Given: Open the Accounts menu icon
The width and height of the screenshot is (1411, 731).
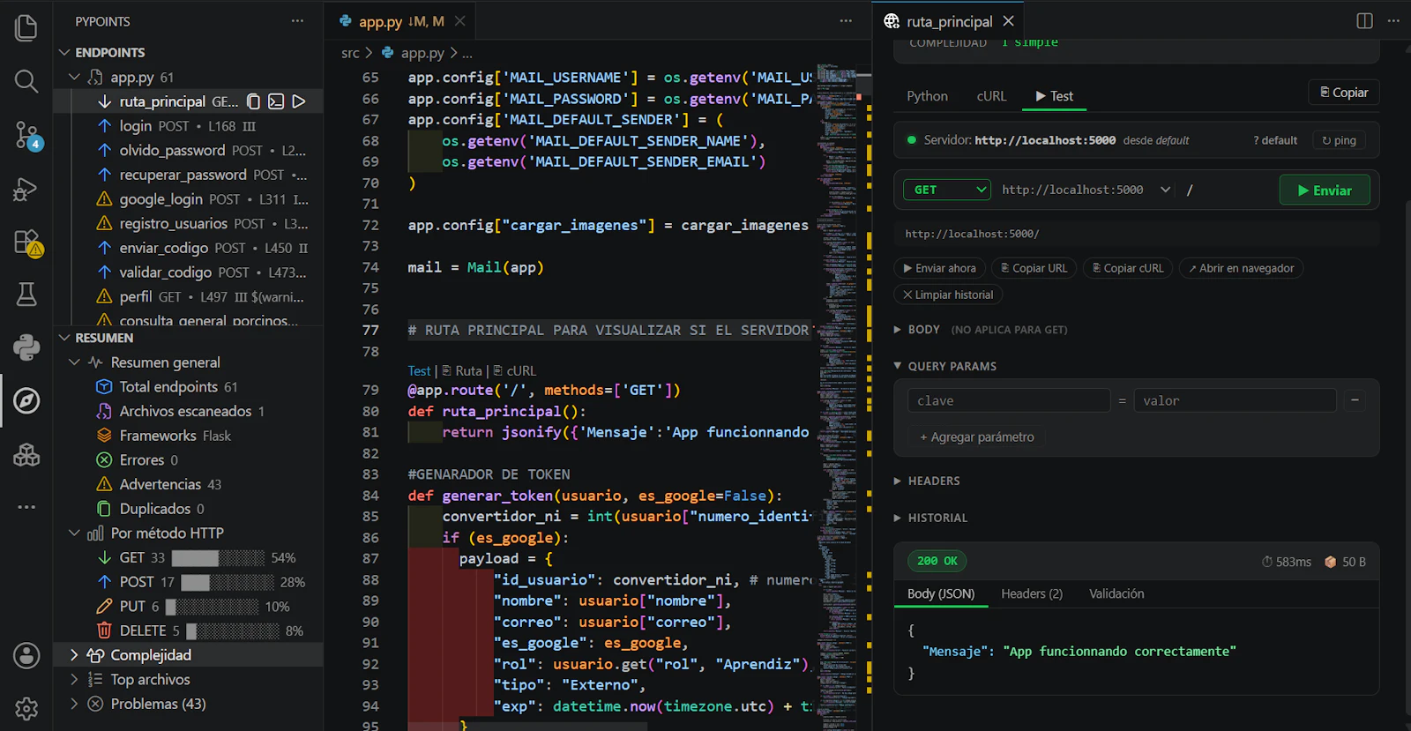Looking at the screenshot, I should (x=26, y=655).
